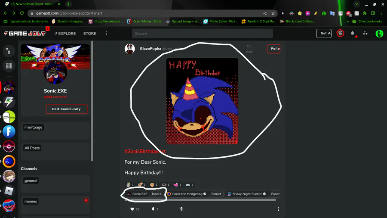The width and height of the screenshot is (387, 218).
Task: Open the #SonicBirthdayArt hashtag
Action: (x=145, y=151)
